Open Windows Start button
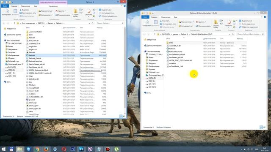Image resolution: width=271 pixels, height=152 pixels. 3,149
